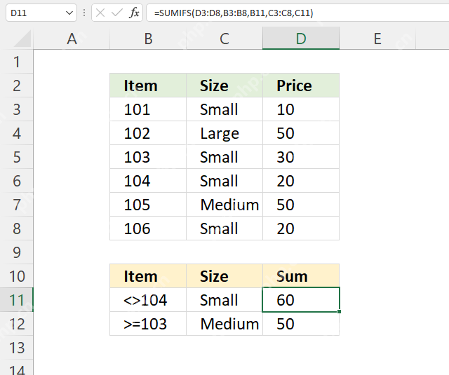Click the Price header cell D2

click(301, 86)
